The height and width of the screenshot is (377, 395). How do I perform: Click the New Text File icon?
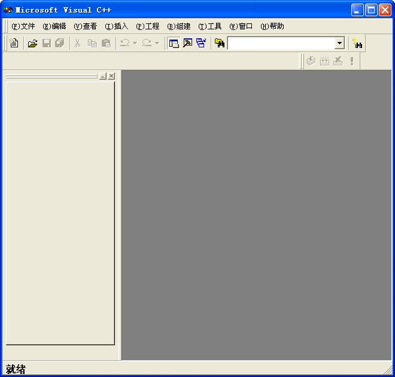[x=14, y=43]
